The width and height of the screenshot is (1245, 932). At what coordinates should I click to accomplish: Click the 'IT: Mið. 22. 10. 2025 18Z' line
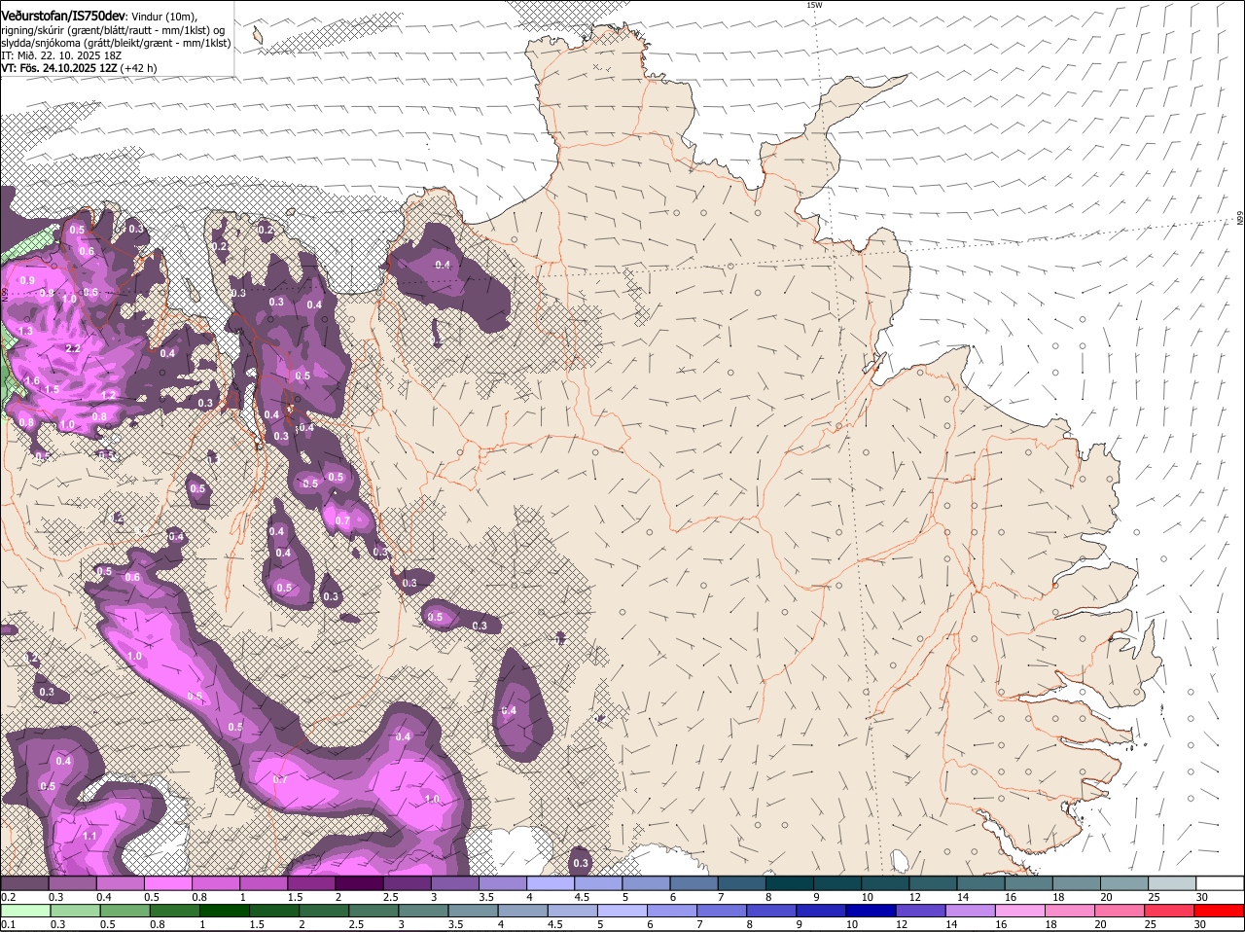pos(61,55)
